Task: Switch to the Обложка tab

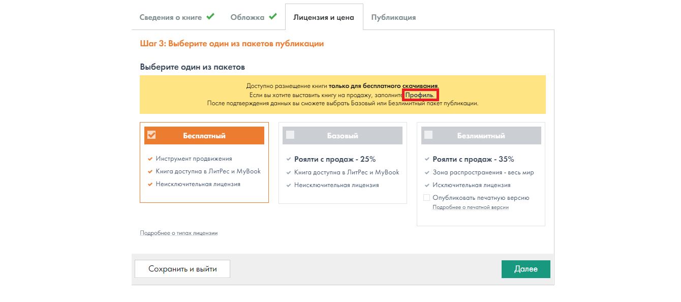Action: pos(247,17)
